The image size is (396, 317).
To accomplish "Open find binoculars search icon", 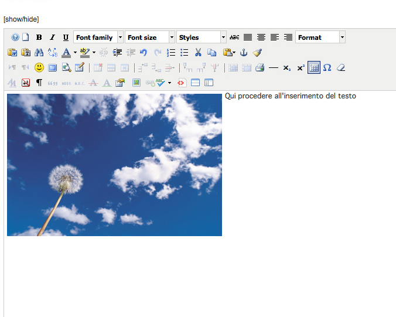I will pos(39,52).
